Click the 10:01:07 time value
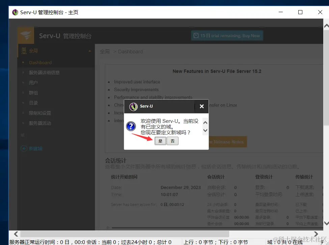This screenshot has width=329, height=245. pyautogui.click(x=169, y=194)
